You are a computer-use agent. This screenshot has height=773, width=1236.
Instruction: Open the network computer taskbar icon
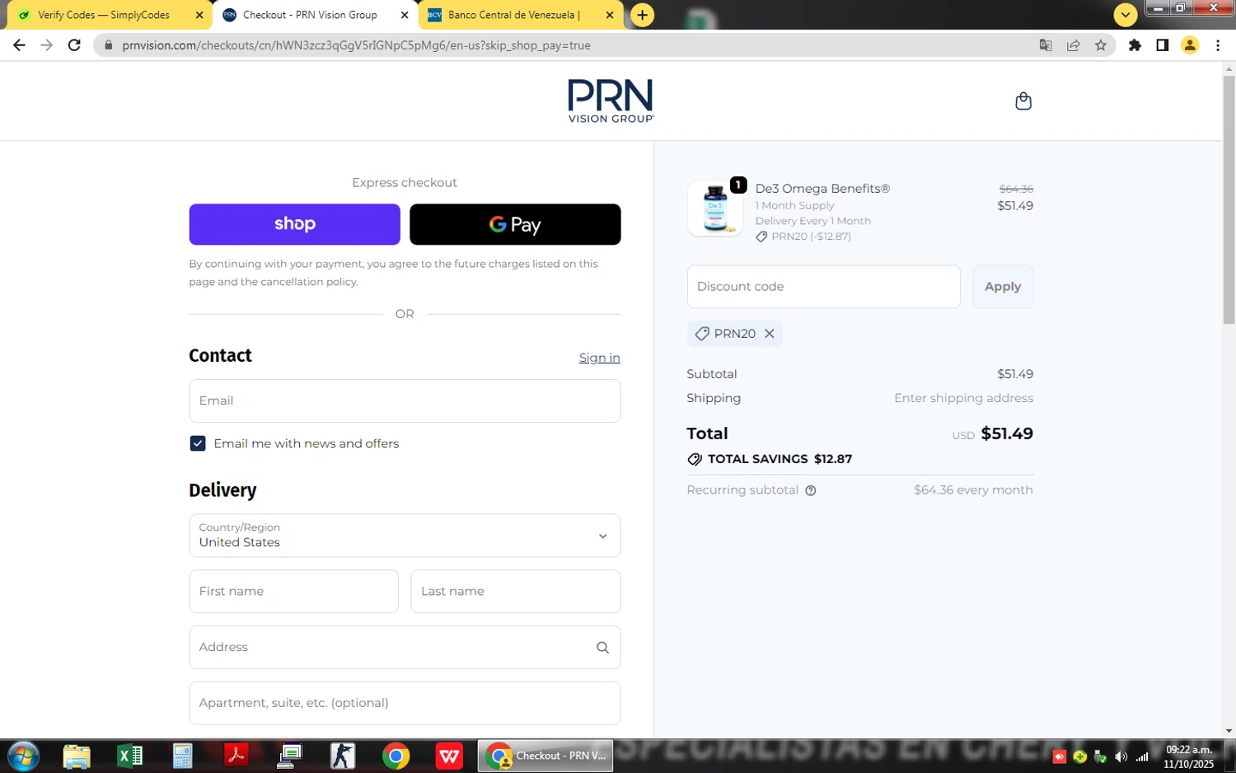click(289, 756)
